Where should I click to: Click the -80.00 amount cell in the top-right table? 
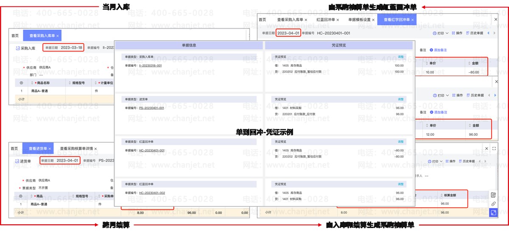[x=474, y=72]
